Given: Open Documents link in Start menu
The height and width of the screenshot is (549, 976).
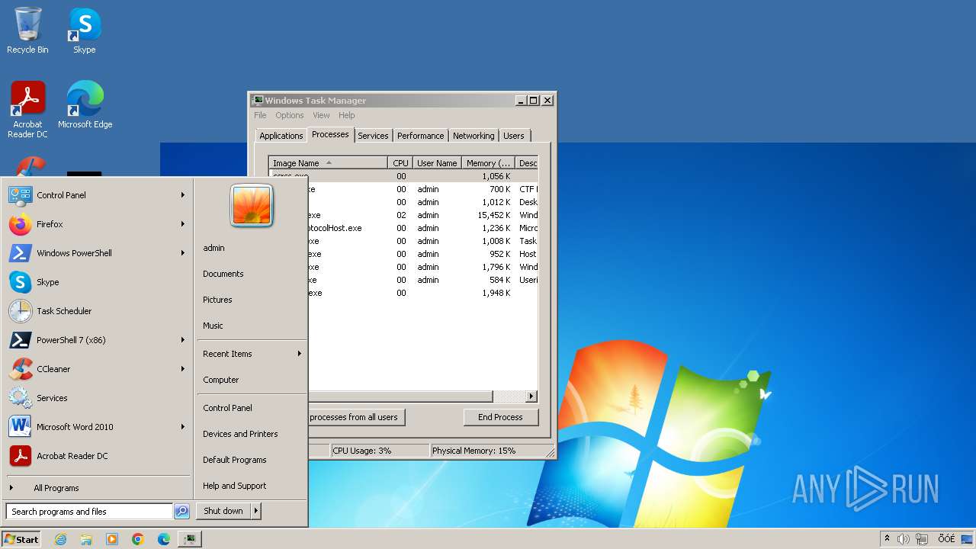Looking at the screenshot, I should (x=223, y=274).
